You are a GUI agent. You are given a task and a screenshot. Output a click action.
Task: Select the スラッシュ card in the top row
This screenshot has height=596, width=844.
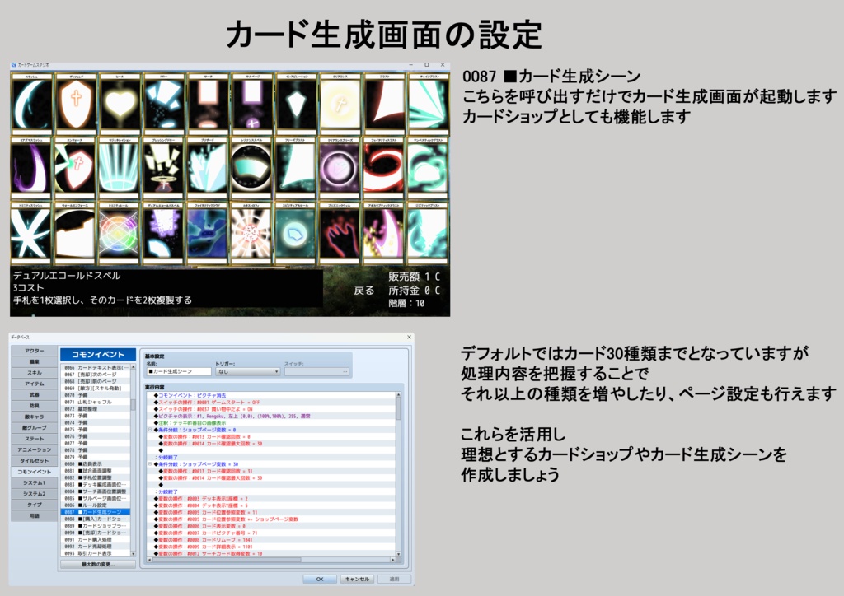pos(33,100)
